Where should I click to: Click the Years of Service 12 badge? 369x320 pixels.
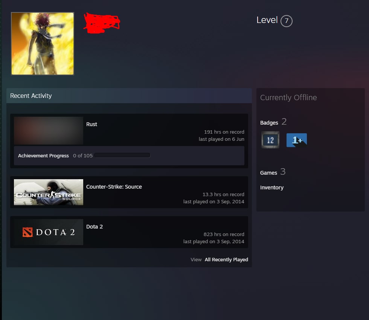270,140
